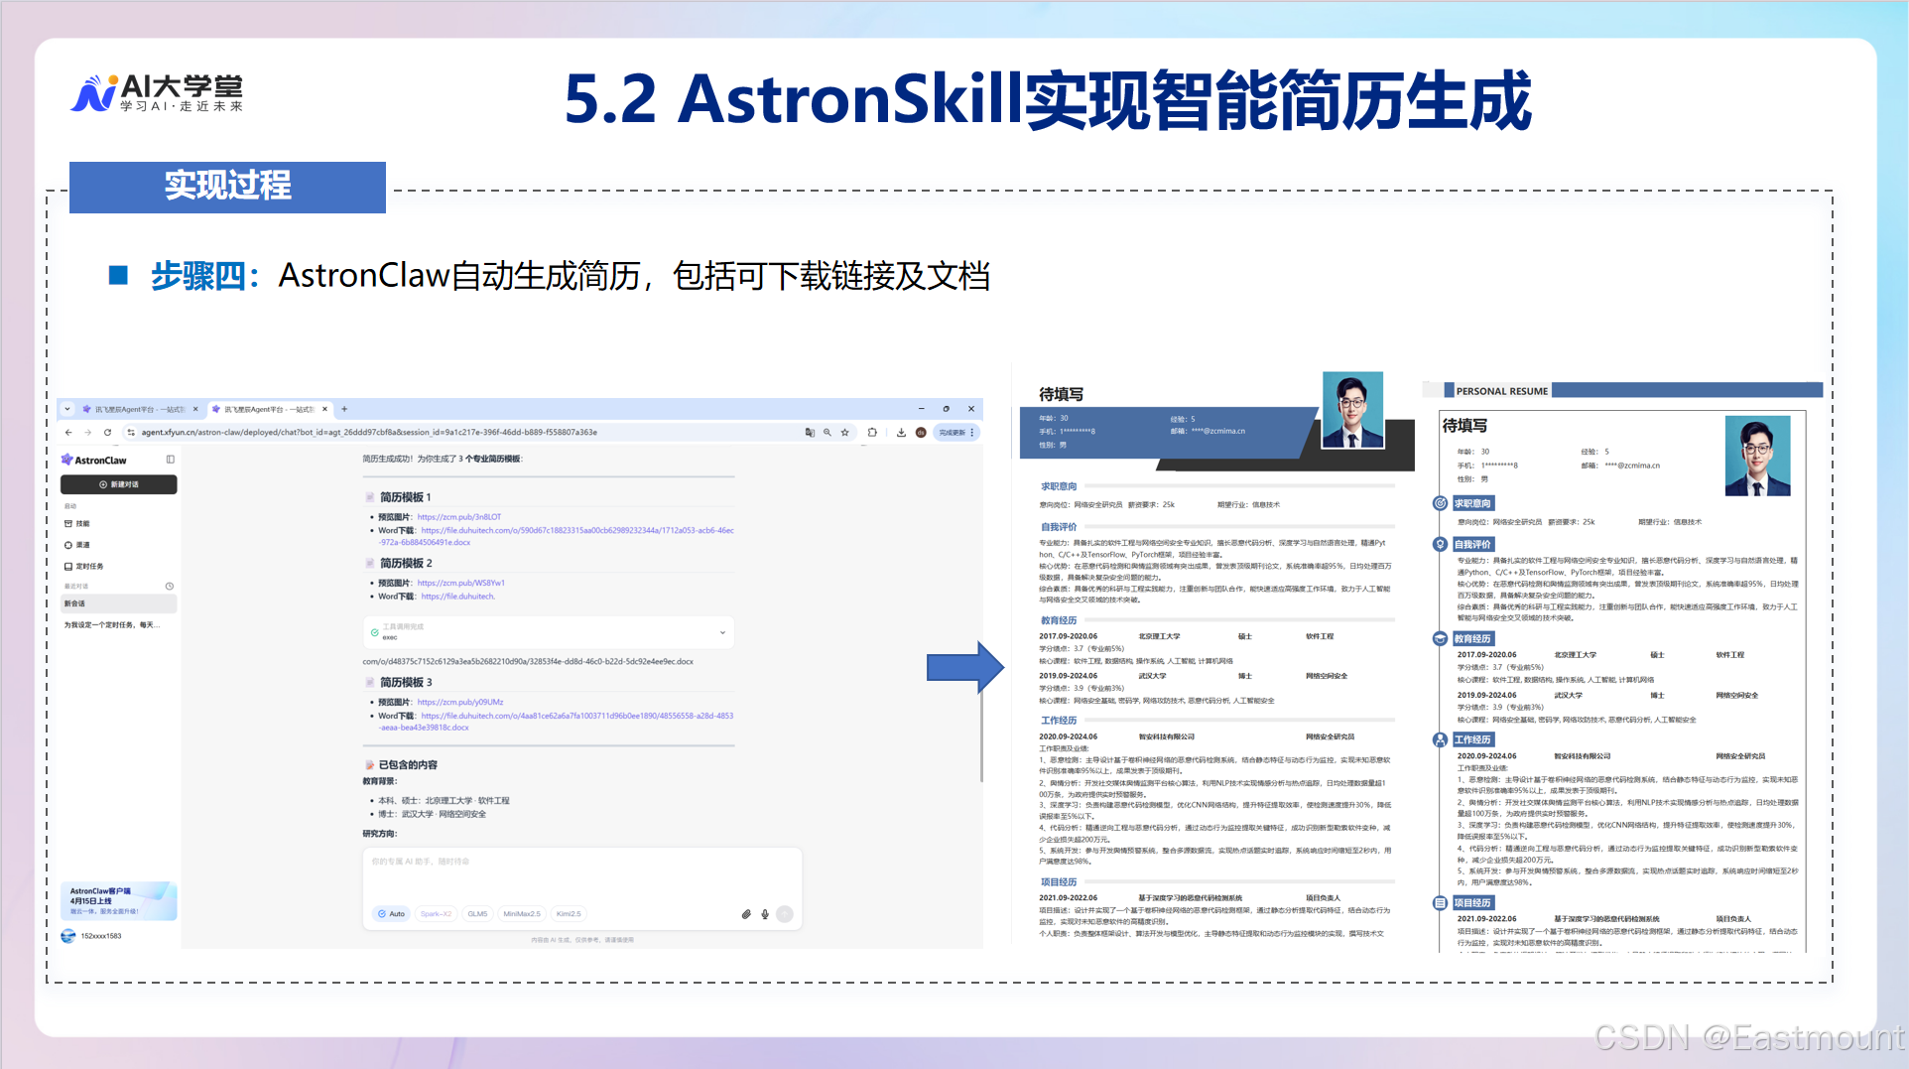This screenshot has height=1069, width=1909.
Task: Click the 简历模板 3 heading
Action: [x=406, y=682]
